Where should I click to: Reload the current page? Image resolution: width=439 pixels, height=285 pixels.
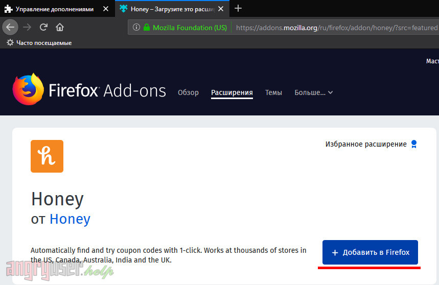(x=43, y=27)
